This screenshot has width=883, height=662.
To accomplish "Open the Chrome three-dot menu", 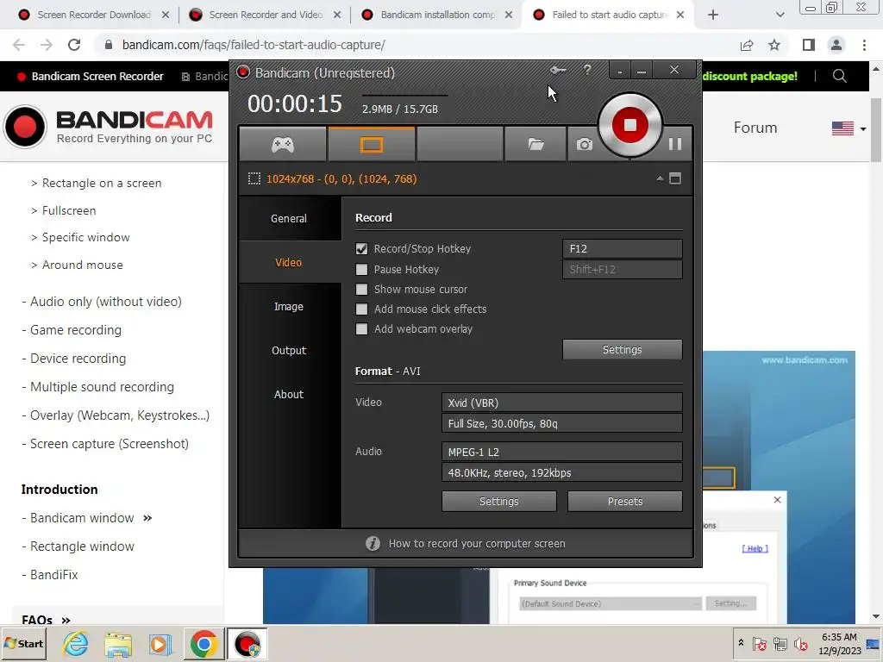I will (x=864, y=45).
